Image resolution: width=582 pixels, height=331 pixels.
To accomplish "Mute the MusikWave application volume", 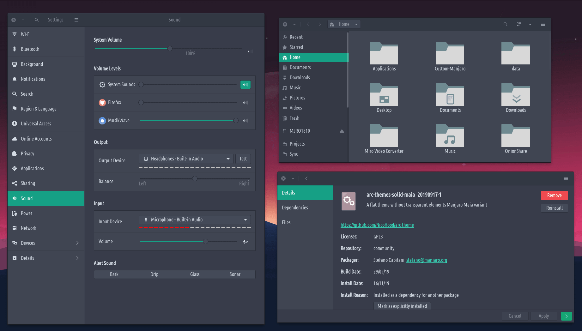I will [x=245, y=121].
